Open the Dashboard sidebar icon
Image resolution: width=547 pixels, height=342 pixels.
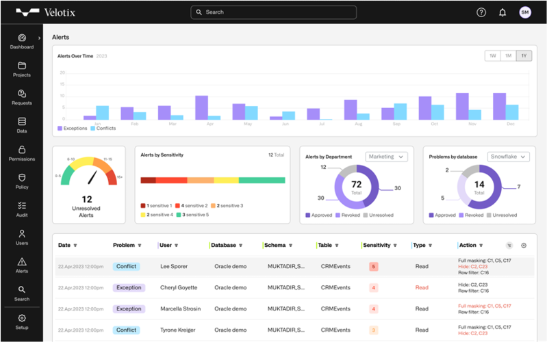(22, 38)
